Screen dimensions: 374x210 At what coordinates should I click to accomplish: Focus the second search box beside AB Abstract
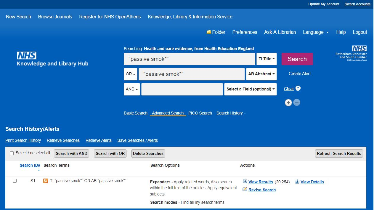[x=192, y=74]
